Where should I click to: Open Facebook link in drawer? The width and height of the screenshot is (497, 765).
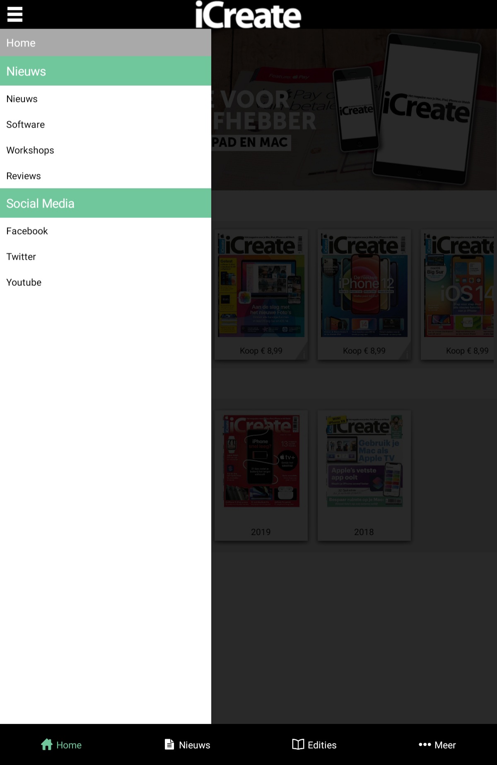pyautogui.click(x=106, y=231)
